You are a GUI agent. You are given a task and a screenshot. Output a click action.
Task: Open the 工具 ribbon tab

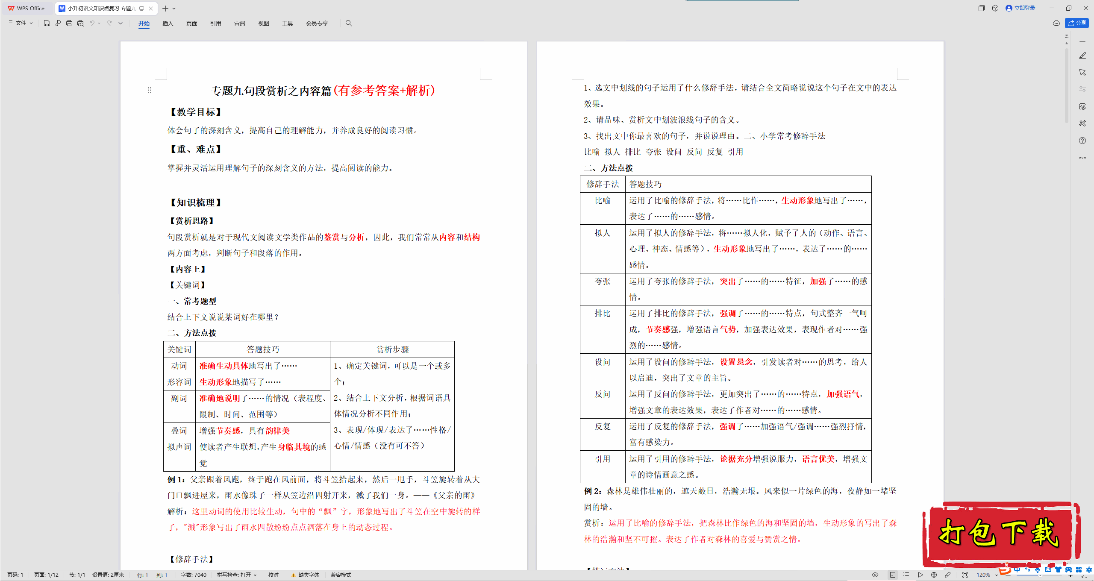pos(288,23)
